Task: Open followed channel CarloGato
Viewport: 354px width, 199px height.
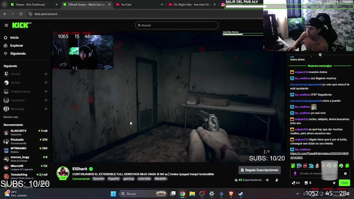Action: click(17, 100)
